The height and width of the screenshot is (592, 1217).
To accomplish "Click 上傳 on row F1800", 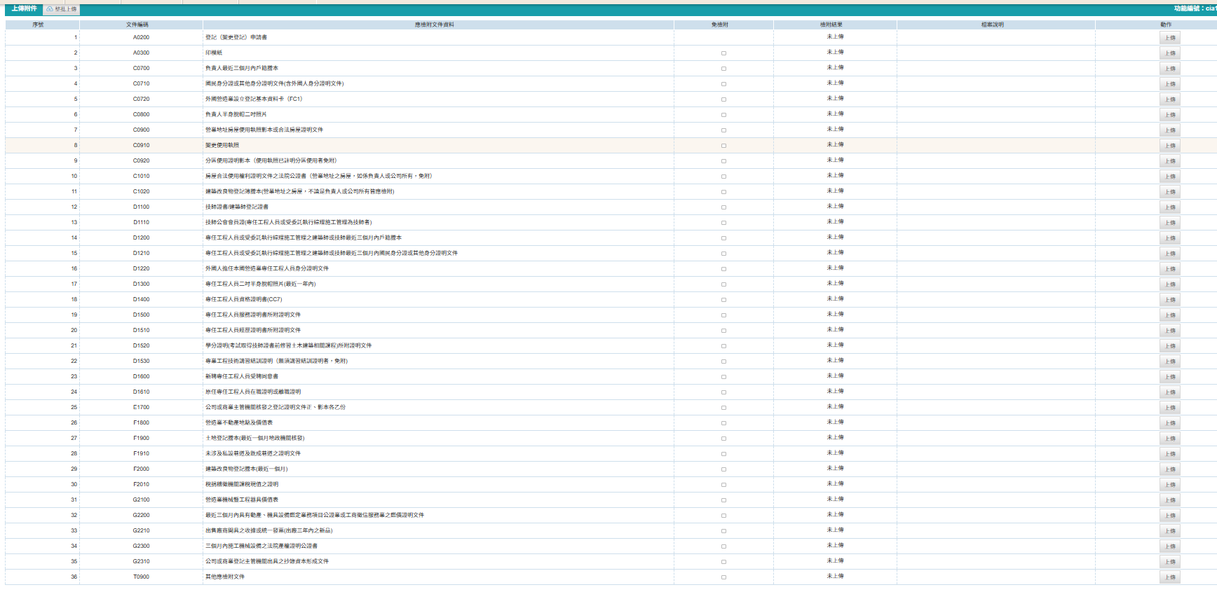I will click(1169, 423).
